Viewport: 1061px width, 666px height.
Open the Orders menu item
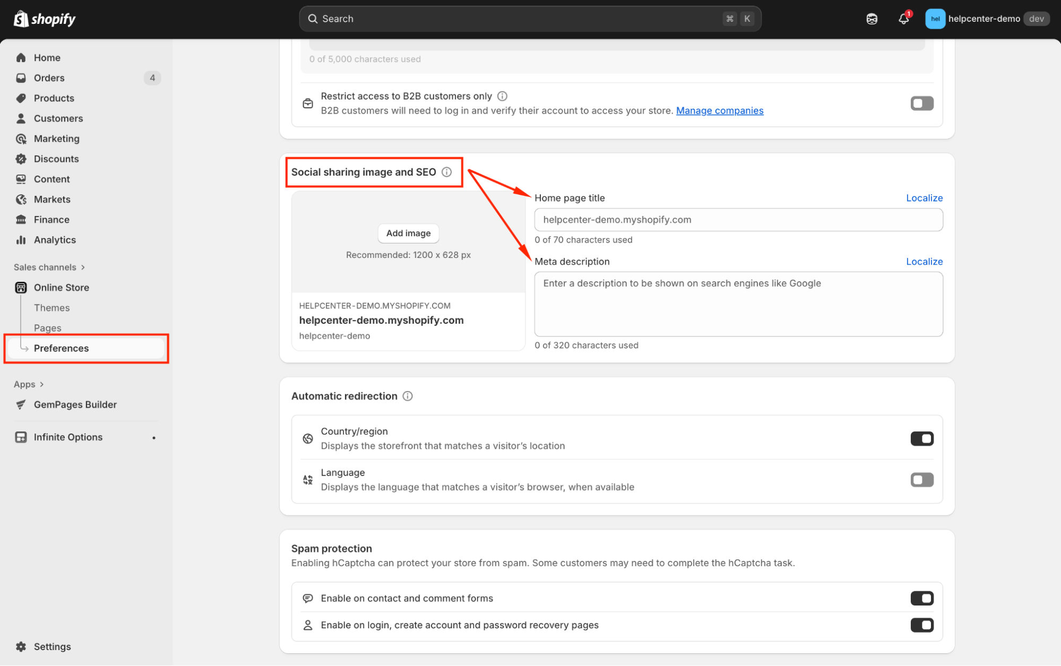coord(49,78)
